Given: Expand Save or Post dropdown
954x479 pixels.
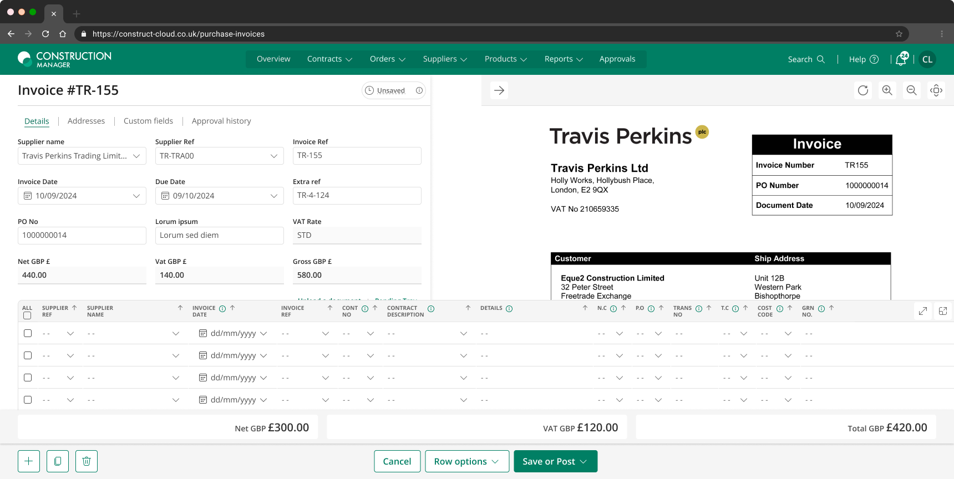Looking at the screenshot, I should 556,461.
